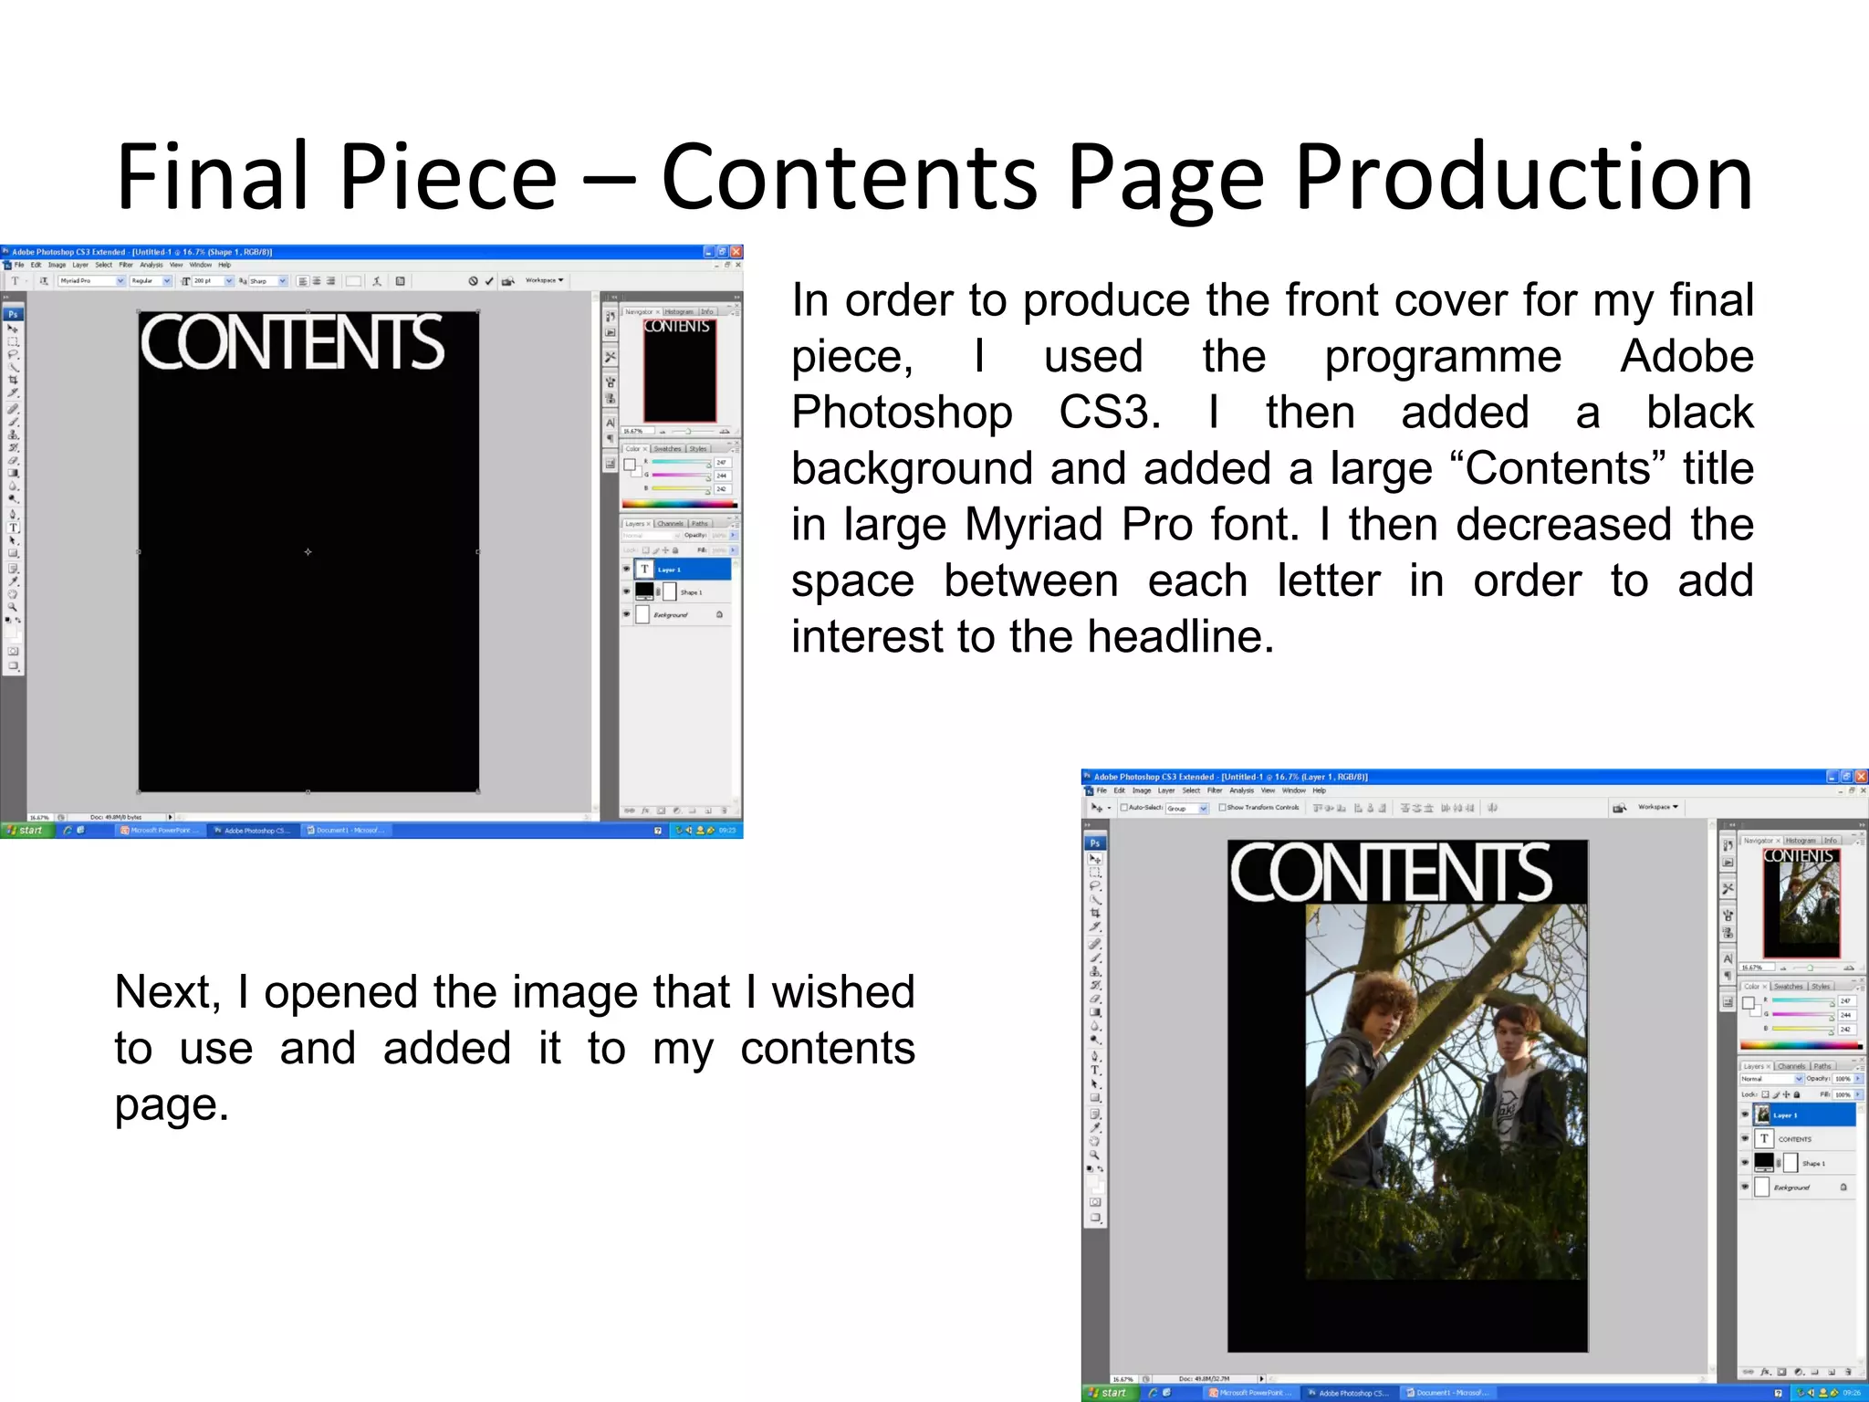Select the Lasso tool in the black-canvas Photoshop screenshot
This screenshot has width=1869, height=1402.
click(14, 354)
